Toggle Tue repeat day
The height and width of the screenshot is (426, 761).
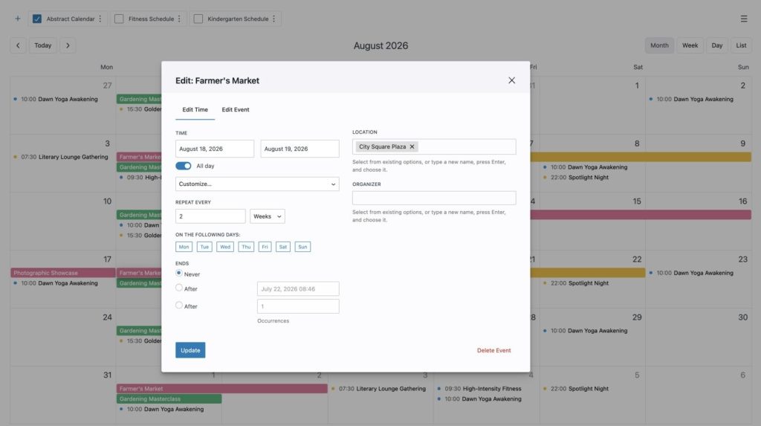point(204,247)
